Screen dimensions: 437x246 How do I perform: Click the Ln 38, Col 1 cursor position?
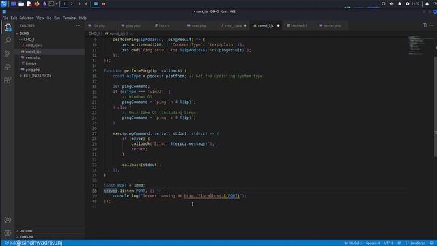pos(353,243)
